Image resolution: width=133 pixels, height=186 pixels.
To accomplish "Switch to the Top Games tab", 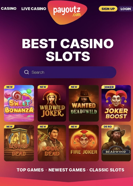I will 30,170.
